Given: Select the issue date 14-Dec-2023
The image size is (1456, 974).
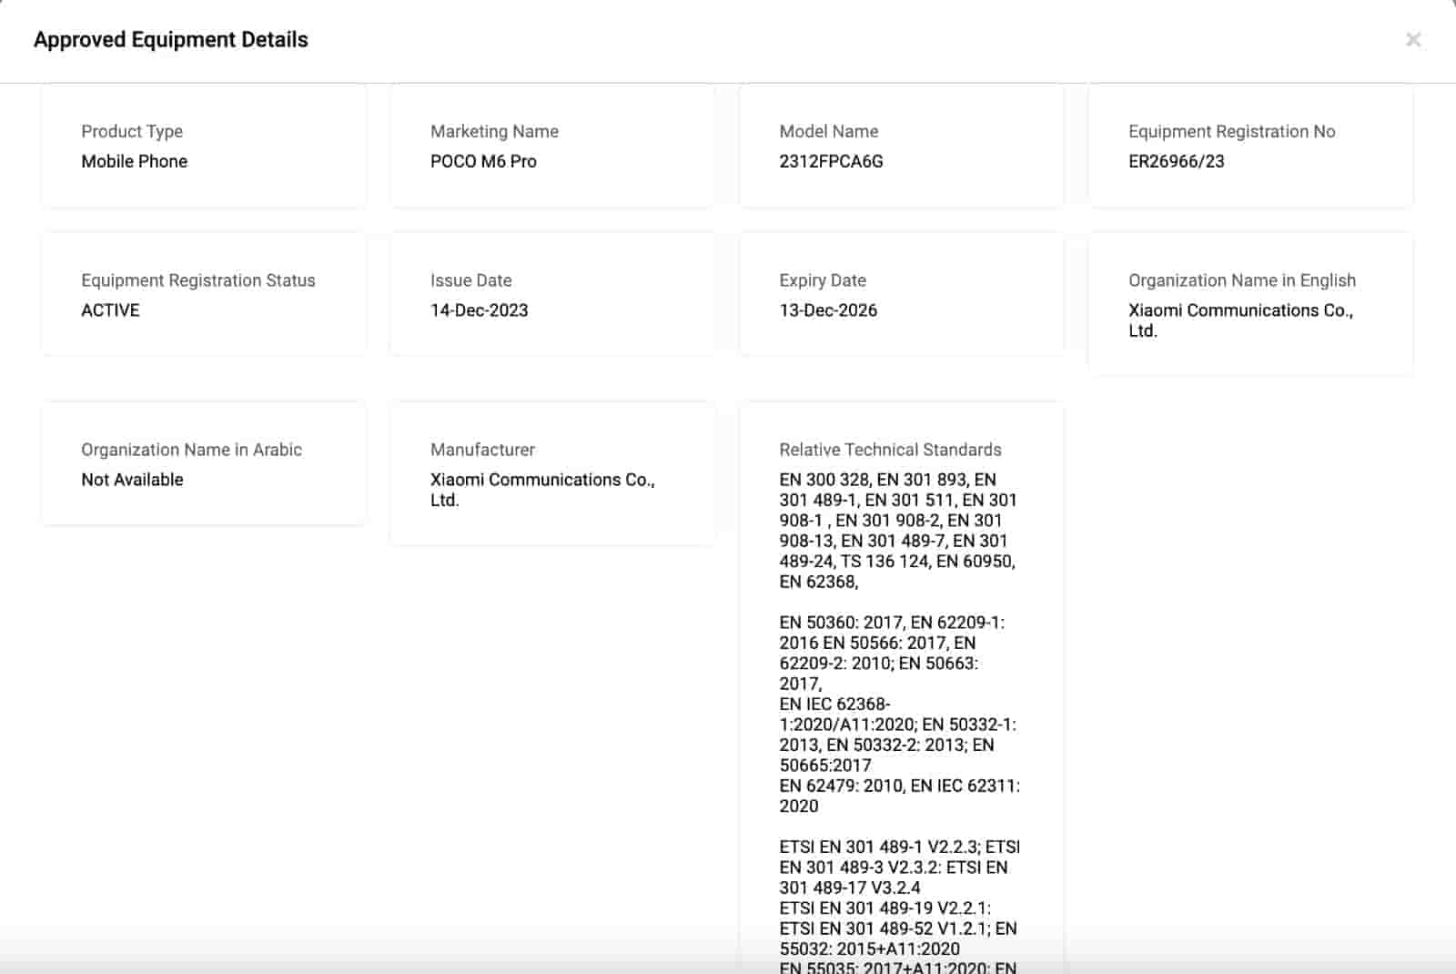Looking at the screenshot, I should point(479,310).
